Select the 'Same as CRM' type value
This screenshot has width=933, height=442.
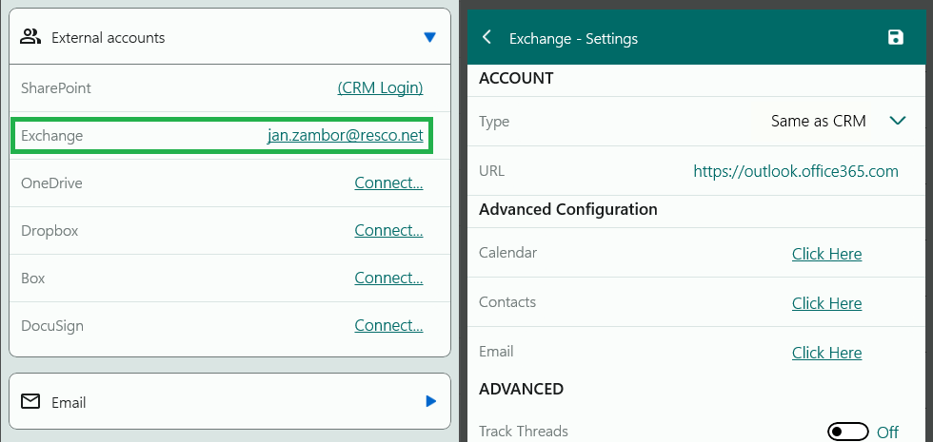[818, 122]
